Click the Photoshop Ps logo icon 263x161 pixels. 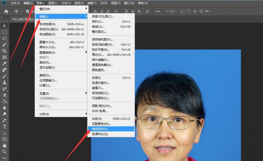4,3
